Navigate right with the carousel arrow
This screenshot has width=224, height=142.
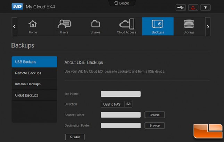[x=208, y=27]
